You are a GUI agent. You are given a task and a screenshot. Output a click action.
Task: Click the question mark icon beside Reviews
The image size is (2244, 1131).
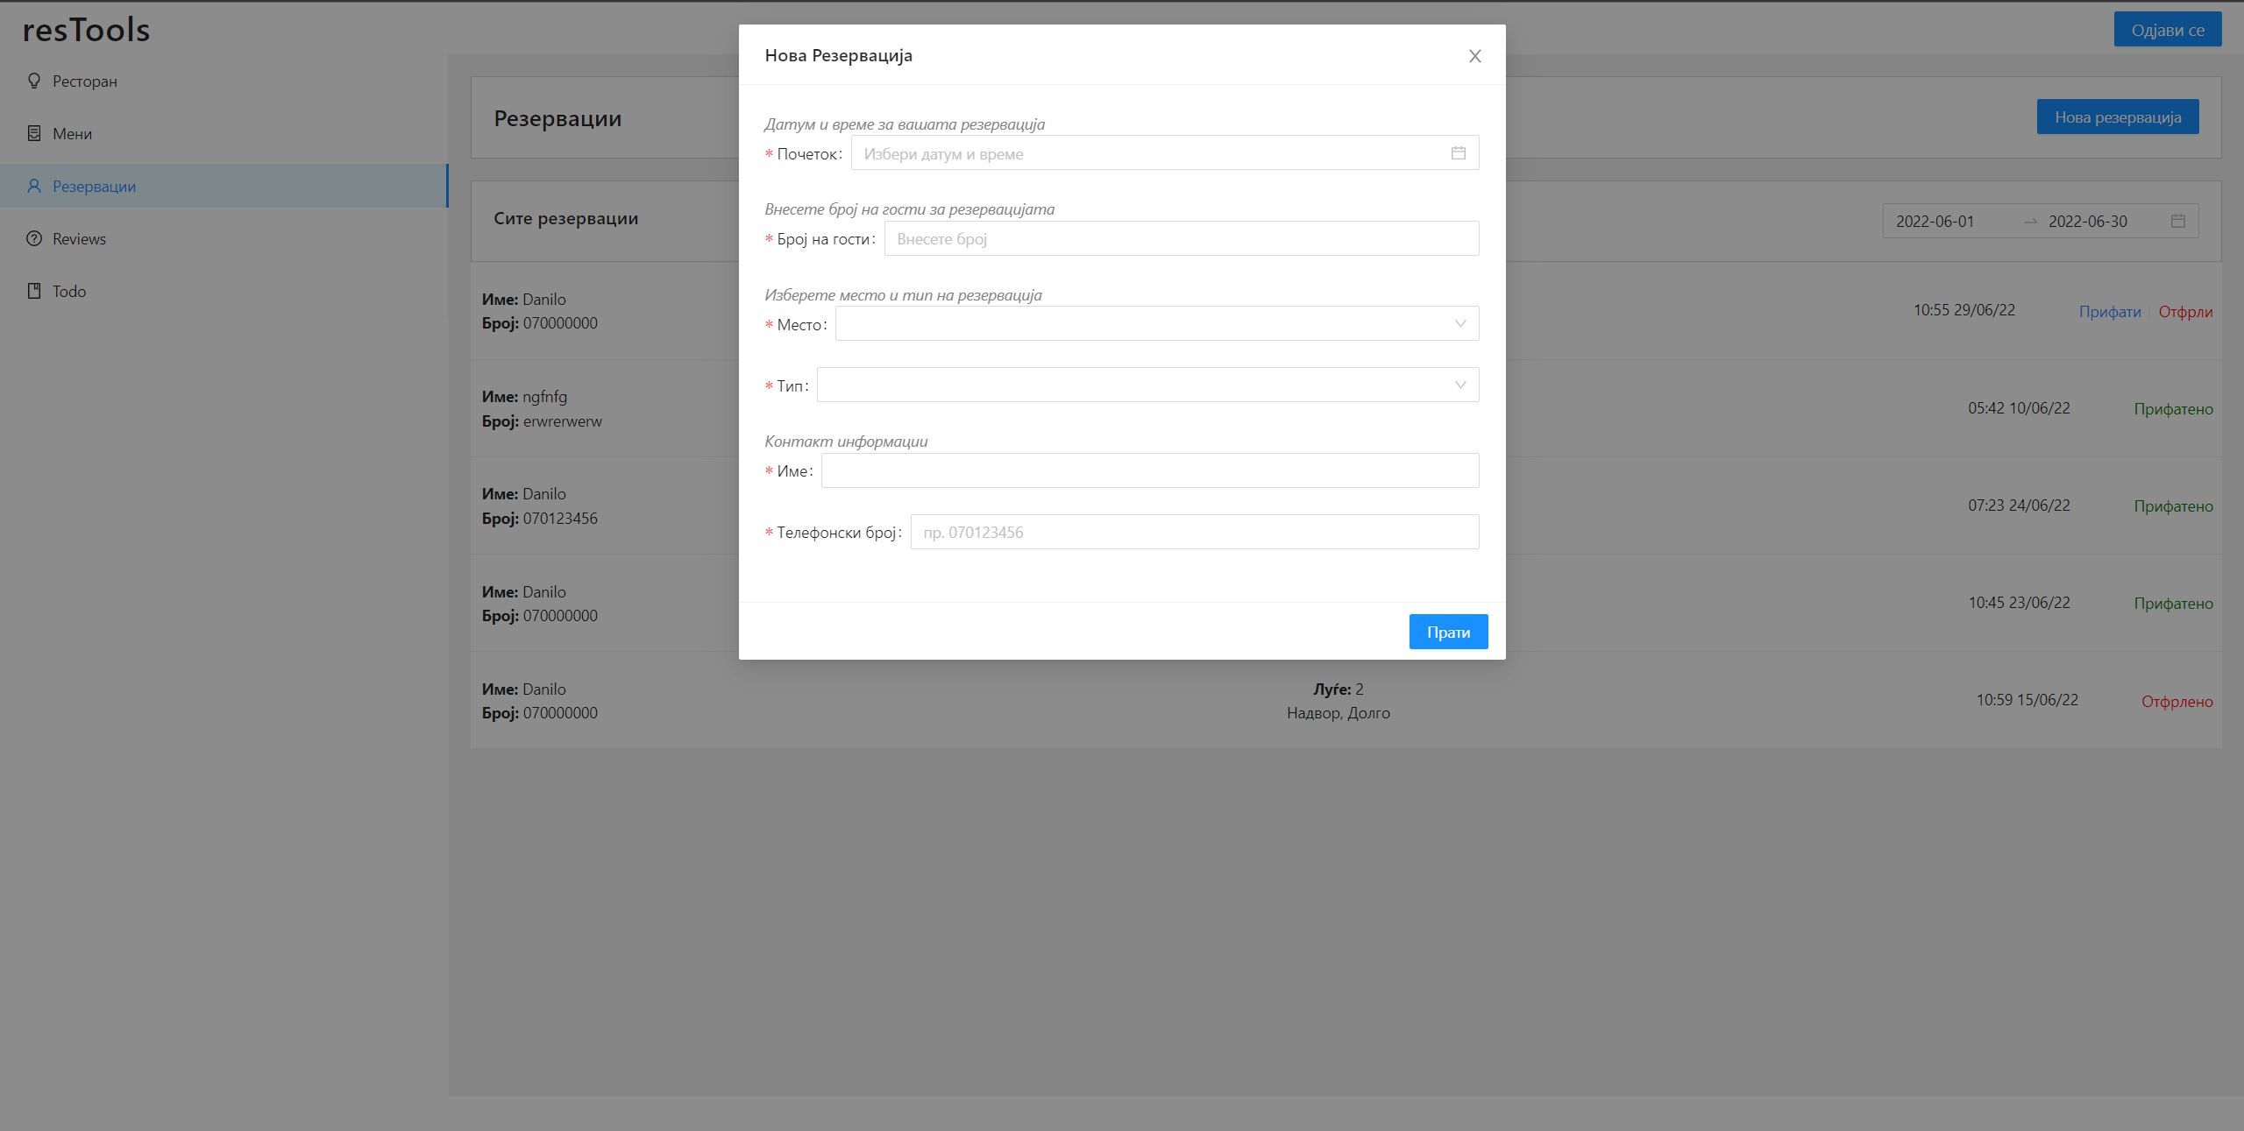pos(34,238)
